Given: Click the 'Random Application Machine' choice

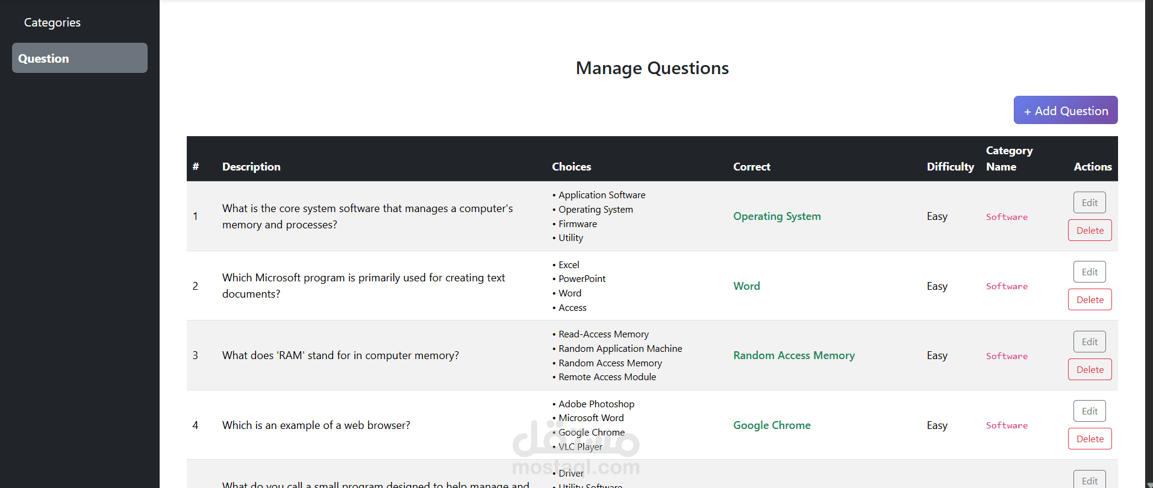Looking at the screenshot, I should (620, 349).
